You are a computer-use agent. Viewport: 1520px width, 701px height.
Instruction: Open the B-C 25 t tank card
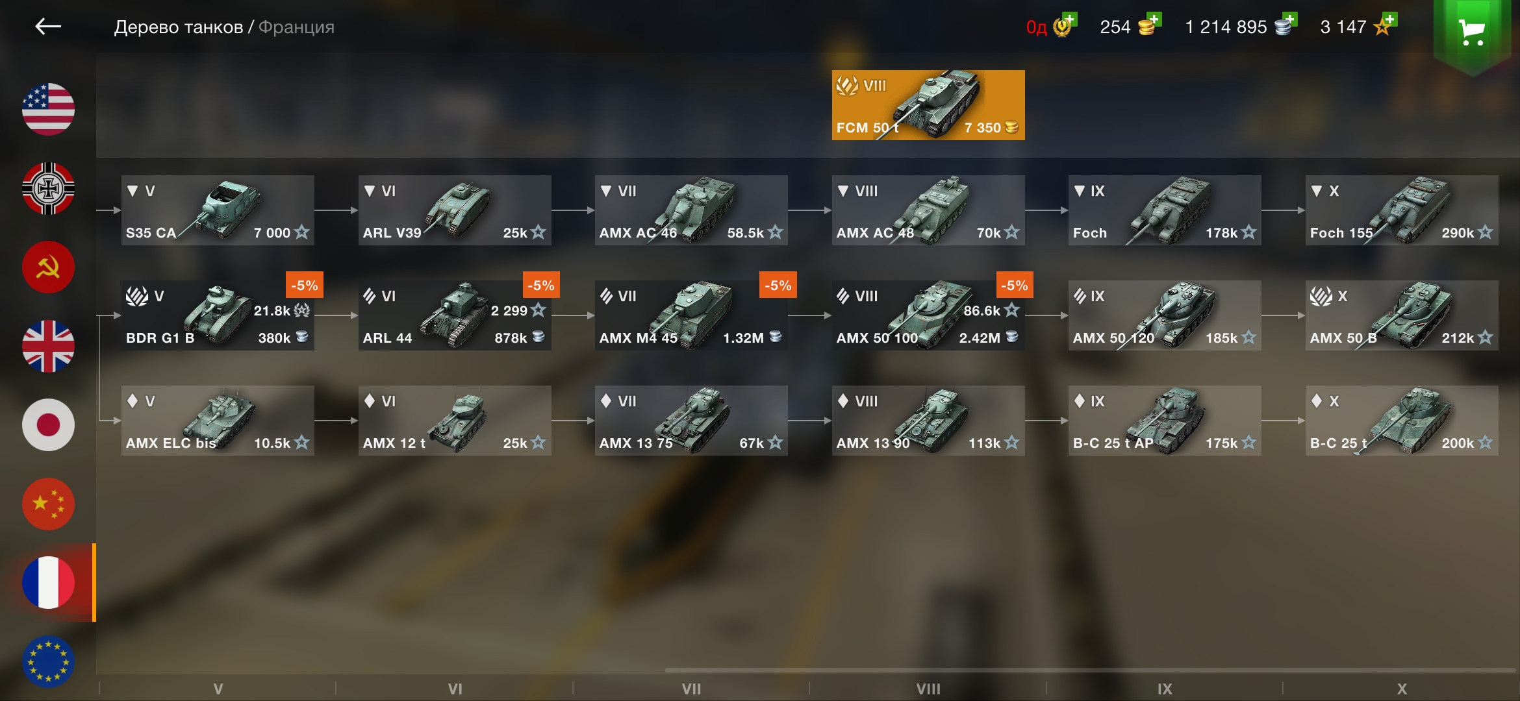[x=1402, y=421]
